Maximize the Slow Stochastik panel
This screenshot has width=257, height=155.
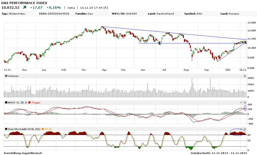241,129
